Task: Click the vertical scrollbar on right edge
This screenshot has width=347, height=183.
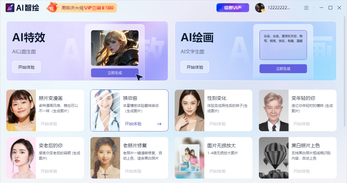Action: click(x=345, y=68)
